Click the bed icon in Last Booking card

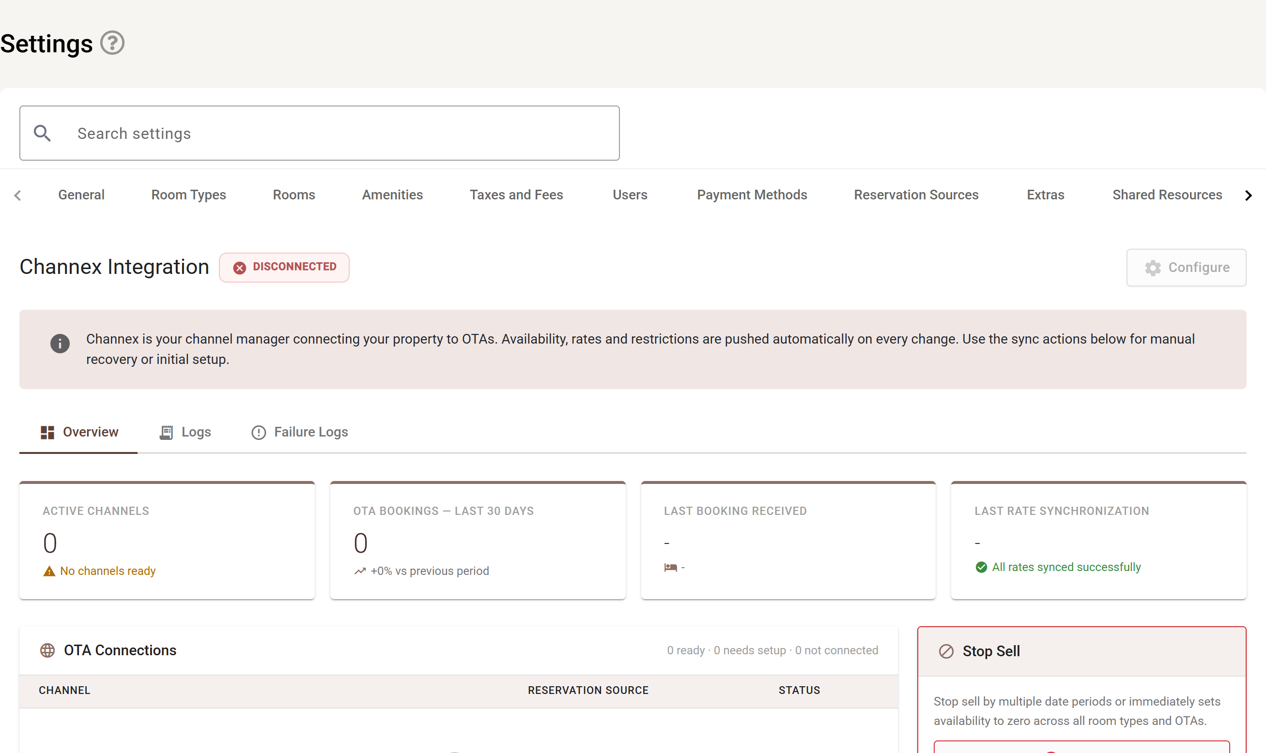[670, 567]
